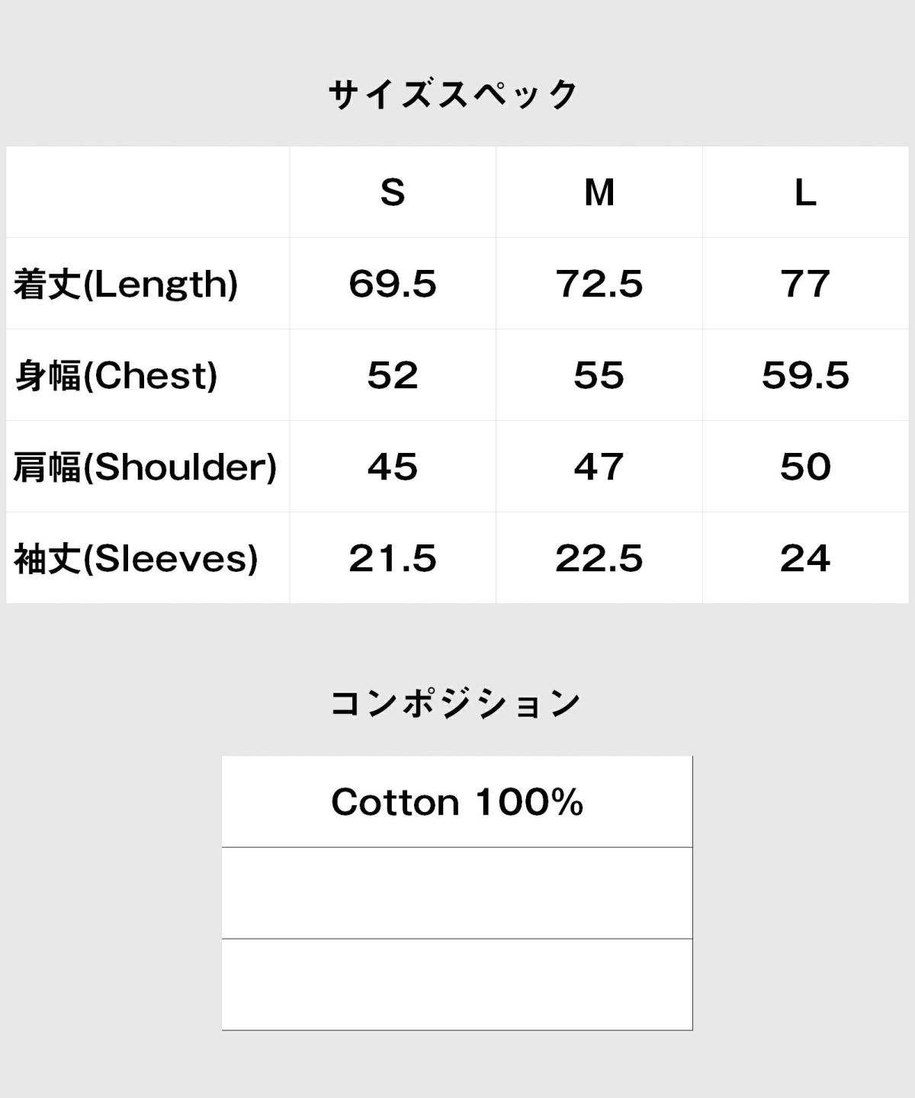Viewport: 915px width, 1098px height.
Task: Select the M size column header
Action: coord(599,192)
